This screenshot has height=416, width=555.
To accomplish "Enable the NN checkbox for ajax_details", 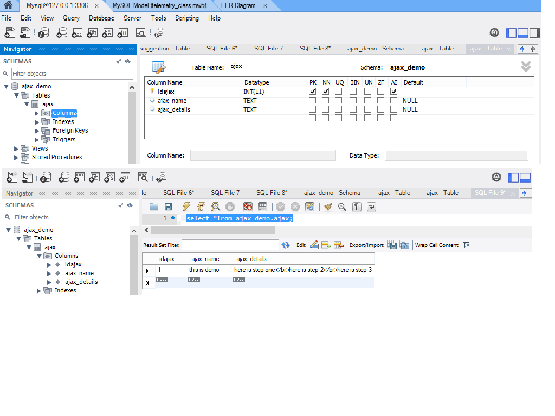I will click(x=325, y=109).
